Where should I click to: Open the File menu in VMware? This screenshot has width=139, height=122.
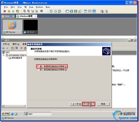coord(6,7)
